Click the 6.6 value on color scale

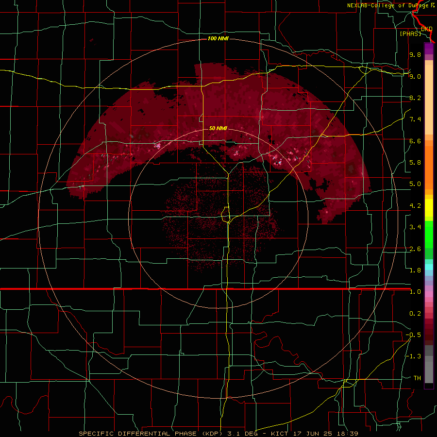click(415, 141)
